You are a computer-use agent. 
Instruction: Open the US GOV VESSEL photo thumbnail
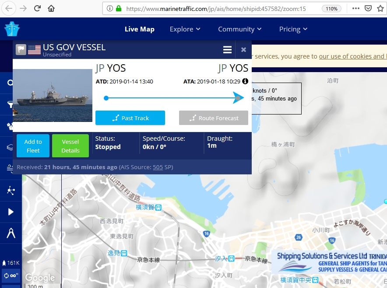52,95
